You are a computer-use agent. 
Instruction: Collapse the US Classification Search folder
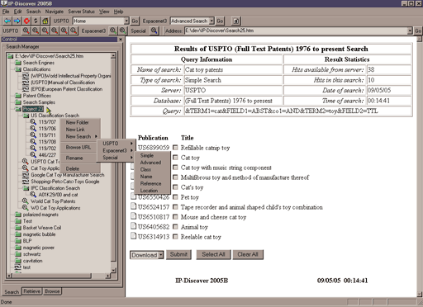26,116
